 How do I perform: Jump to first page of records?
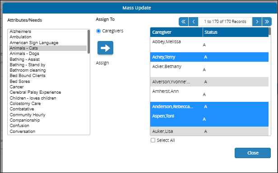pyautogui.click(x=183, y=22)
